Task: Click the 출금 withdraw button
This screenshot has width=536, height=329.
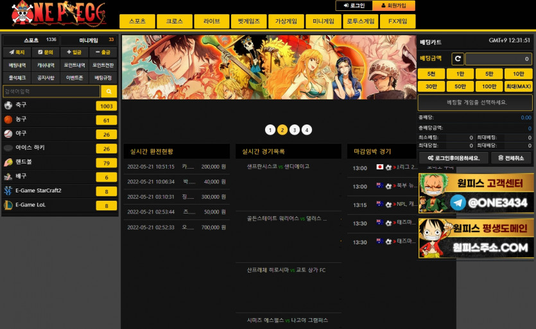Action: 103,53
